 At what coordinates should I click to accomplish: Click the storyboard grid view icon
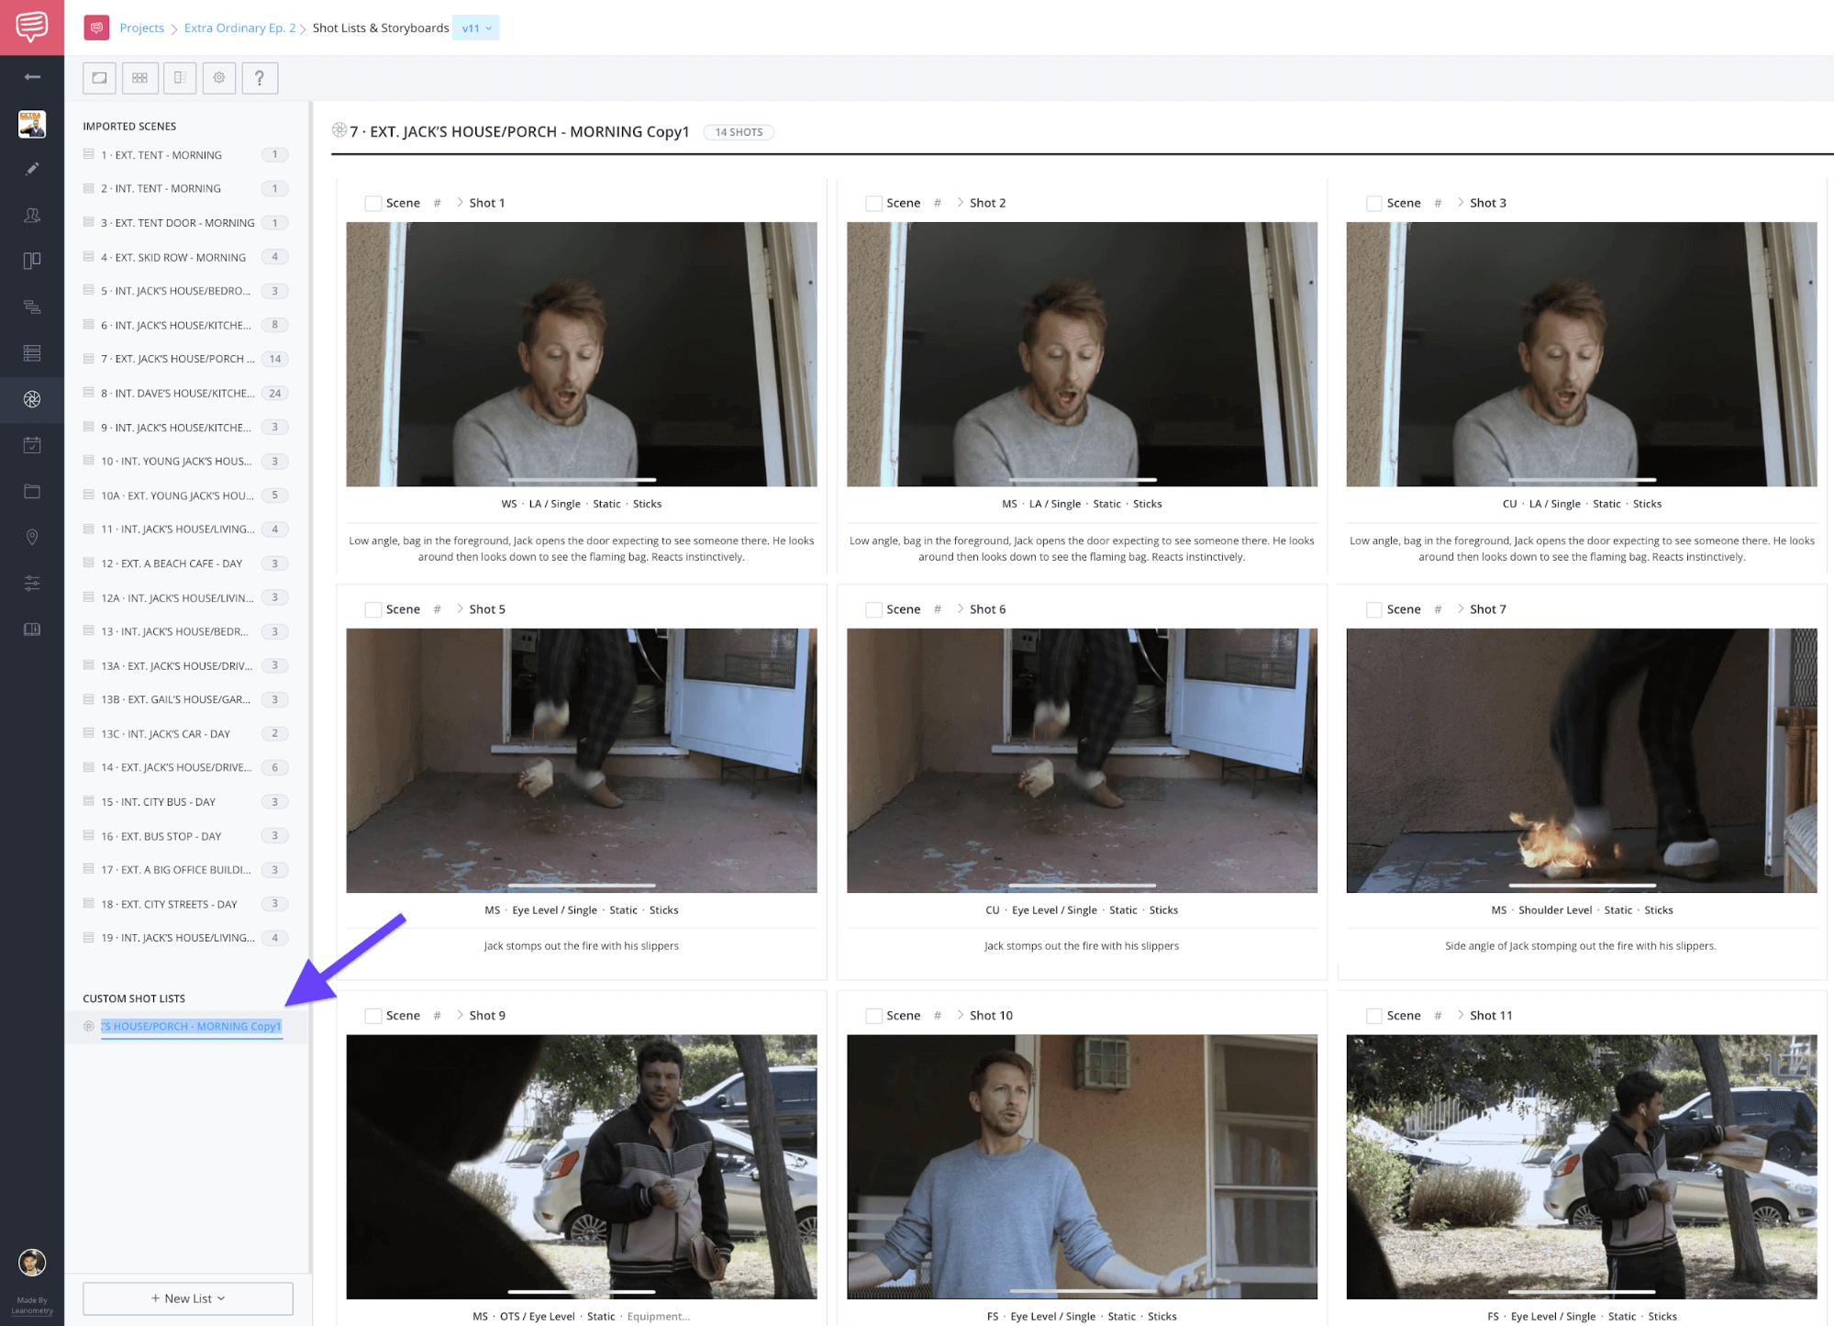point(139,78)
